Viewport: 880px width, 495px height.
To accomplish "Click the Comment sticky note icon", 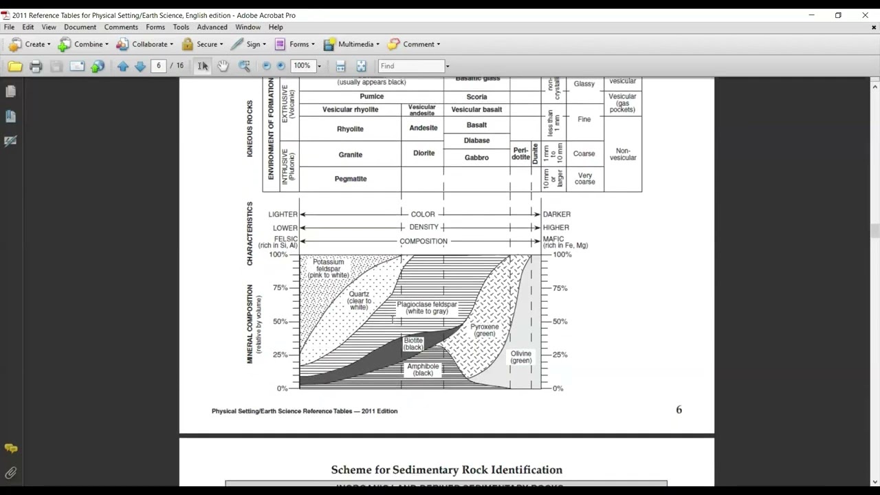I will coord(393,44).
